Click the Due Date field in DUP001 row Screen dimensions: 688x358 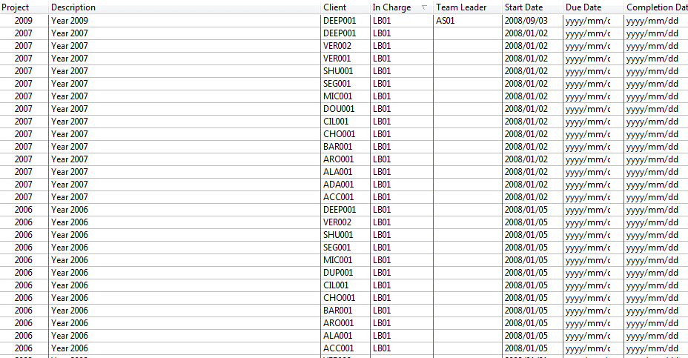[x=588, y=273]
